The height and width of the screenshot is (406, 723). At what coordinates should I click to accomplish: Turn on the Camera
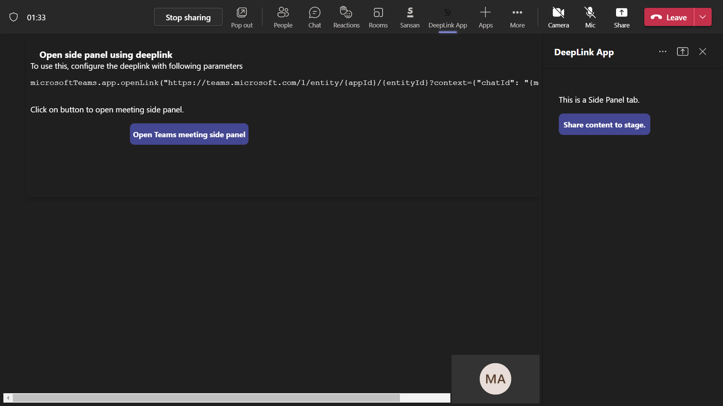tap(558, 17)
